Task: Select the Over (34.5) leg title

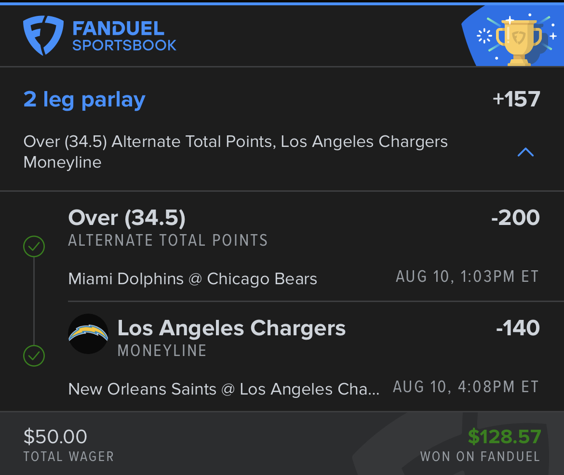Action: point(127,218)
